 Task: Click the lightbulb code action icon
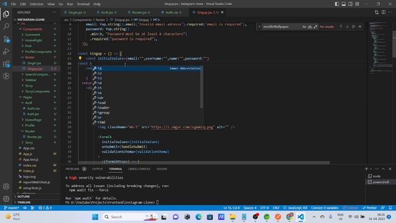80,58
